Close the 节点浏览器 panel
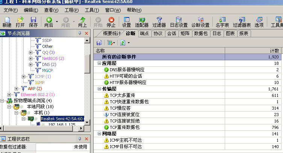This screenshot has height=153, width=283. point(86,33)
